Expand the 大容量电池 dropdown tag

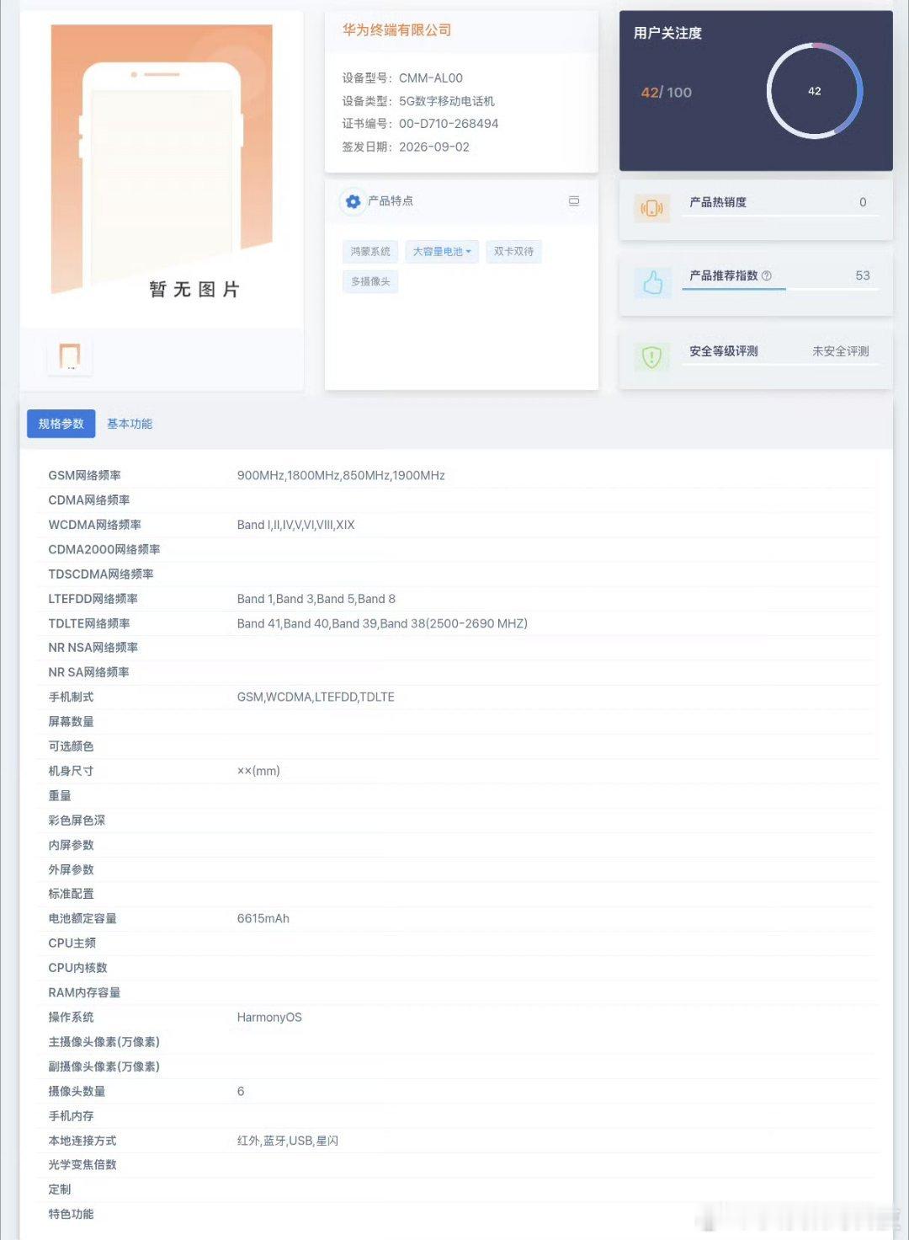coord(442,252)
